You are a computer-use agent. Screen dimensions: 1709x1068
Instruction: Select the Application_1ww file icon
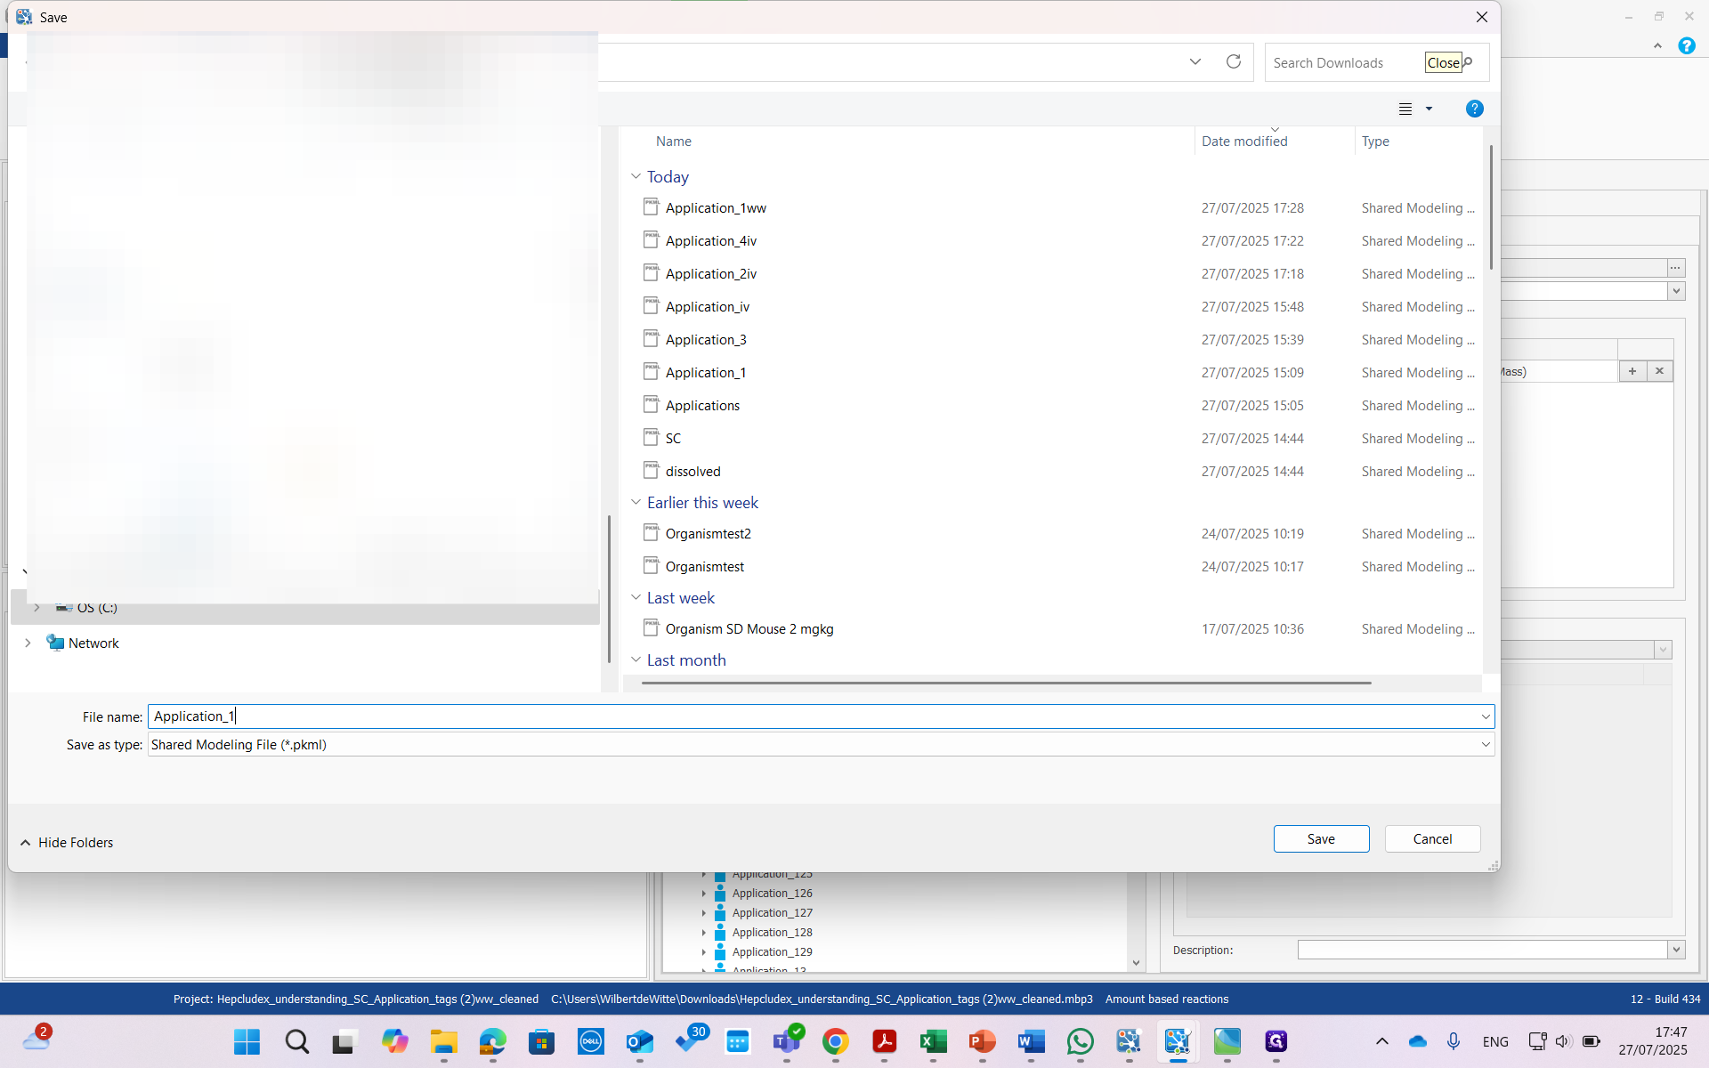(x=651, y=207)
